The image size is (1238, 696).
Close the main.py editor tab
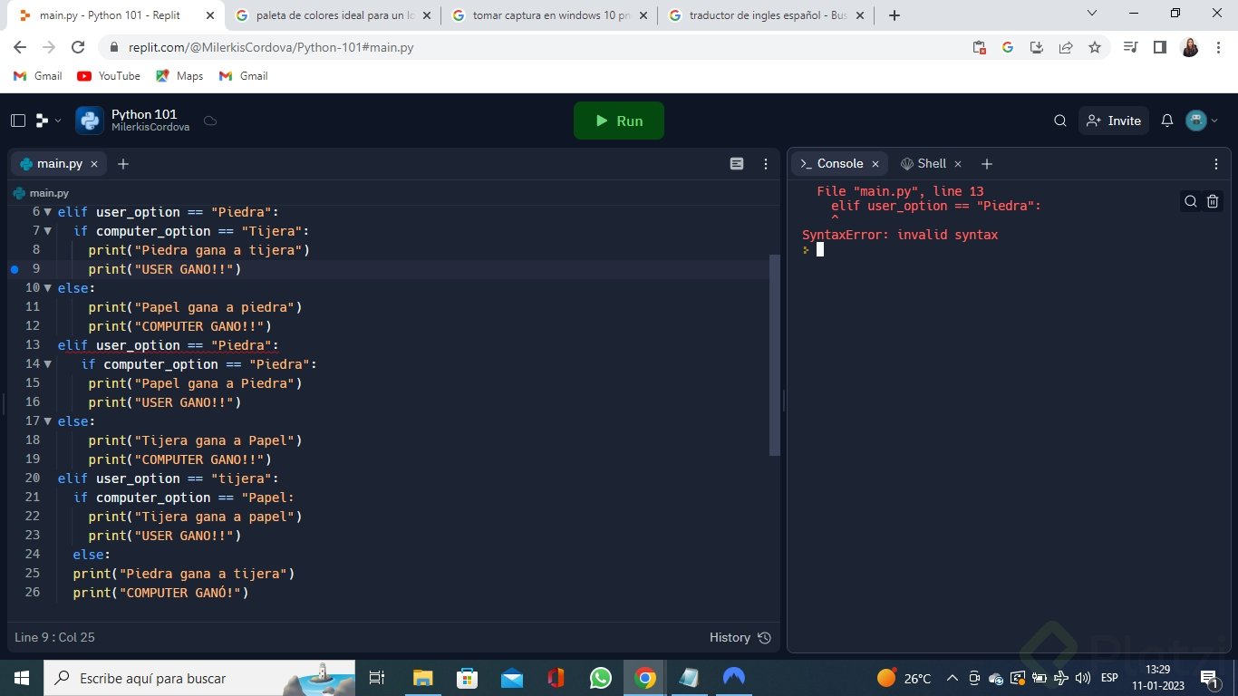tap(94, 164)
